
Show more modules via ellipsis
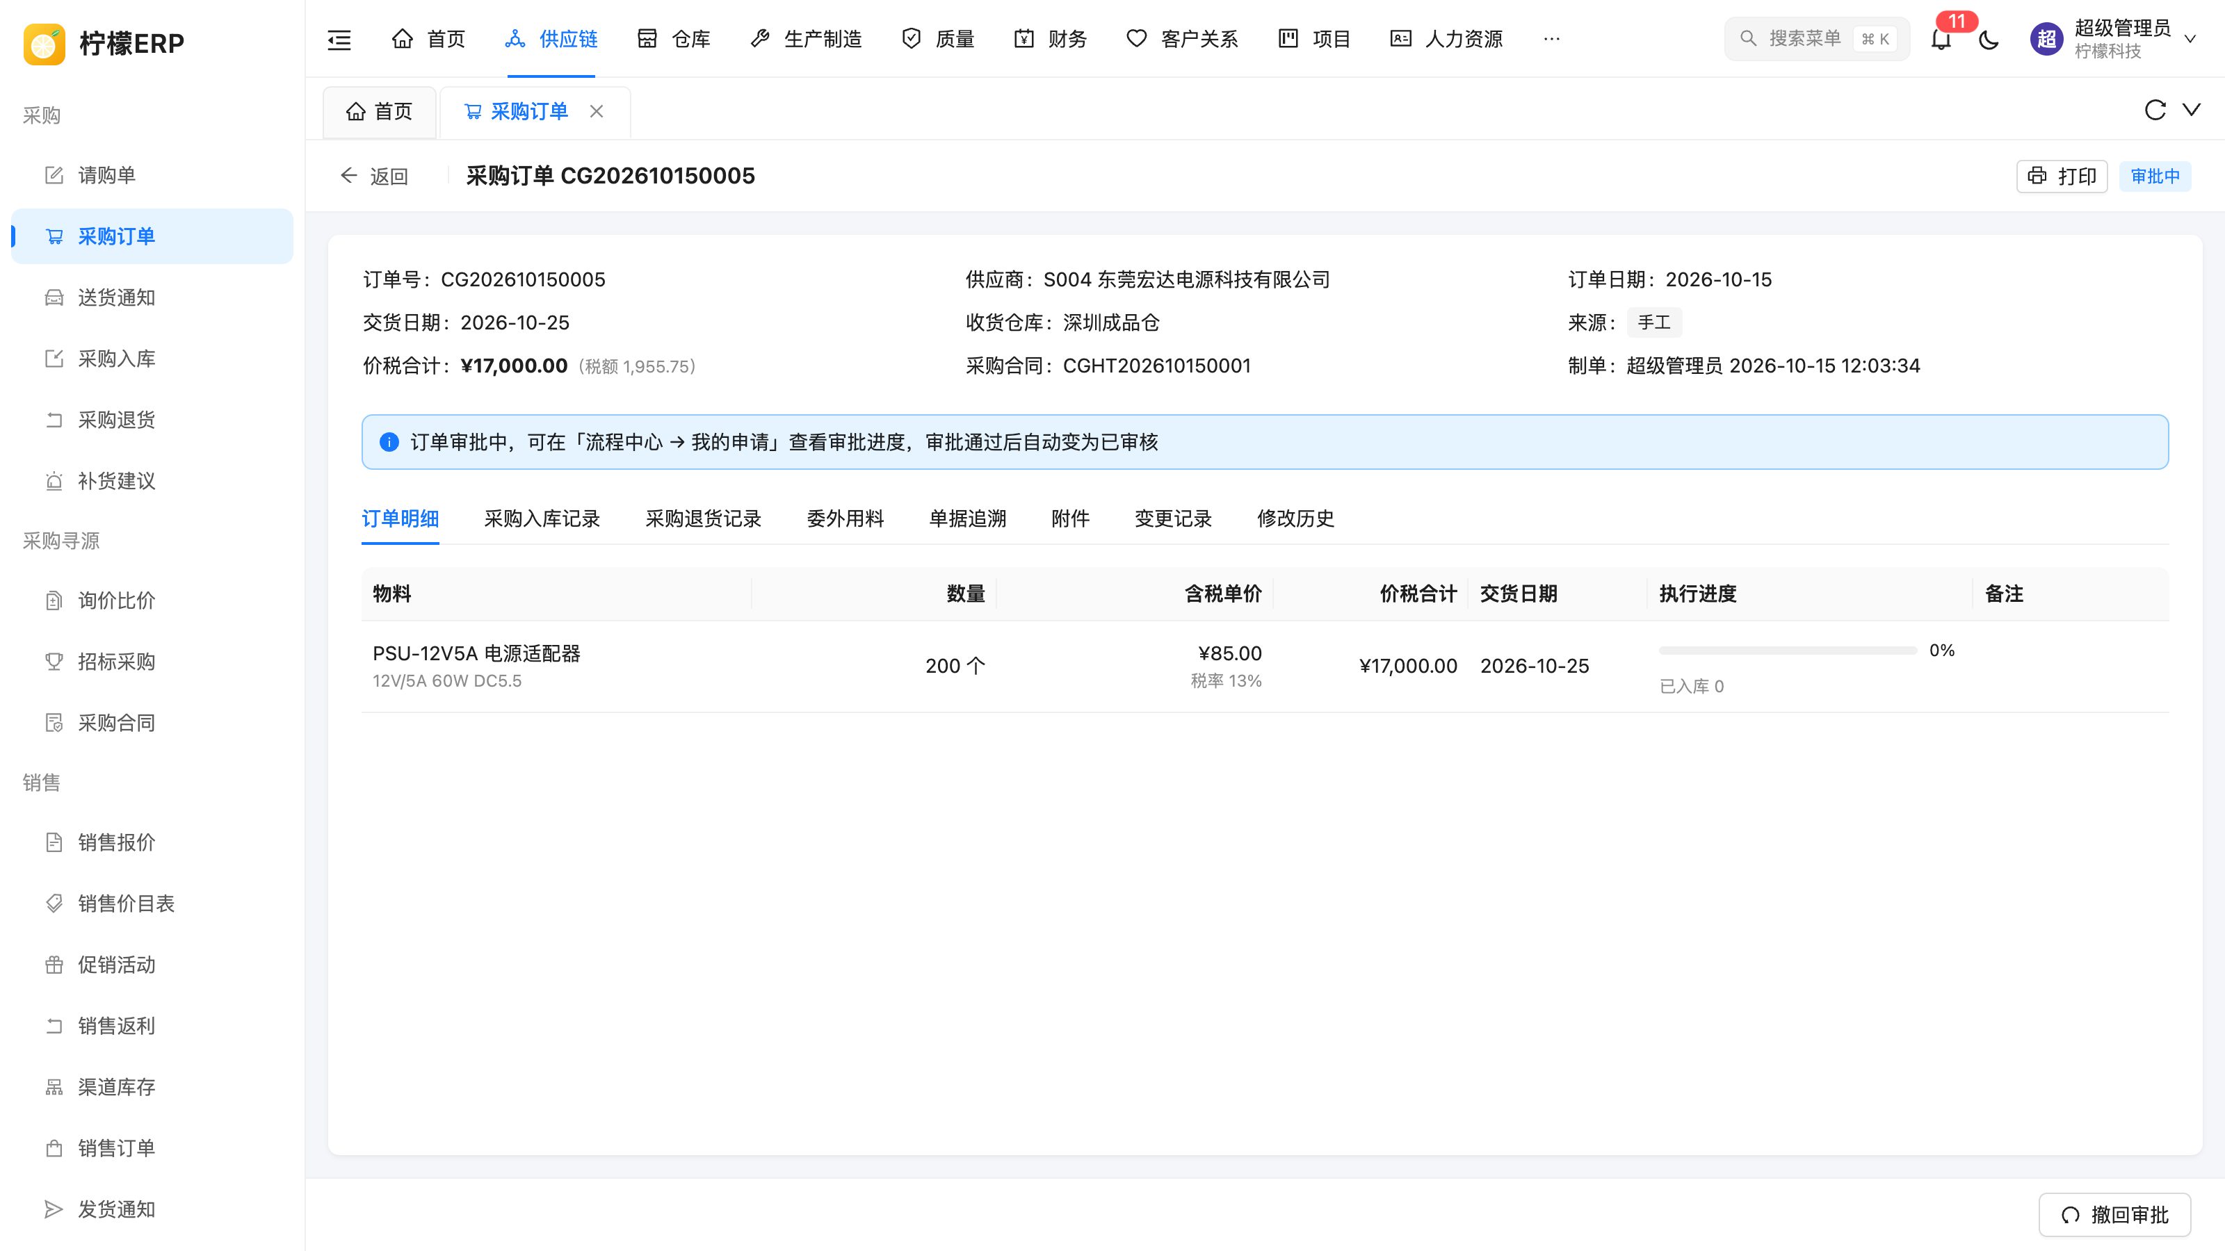point(1551,39)
